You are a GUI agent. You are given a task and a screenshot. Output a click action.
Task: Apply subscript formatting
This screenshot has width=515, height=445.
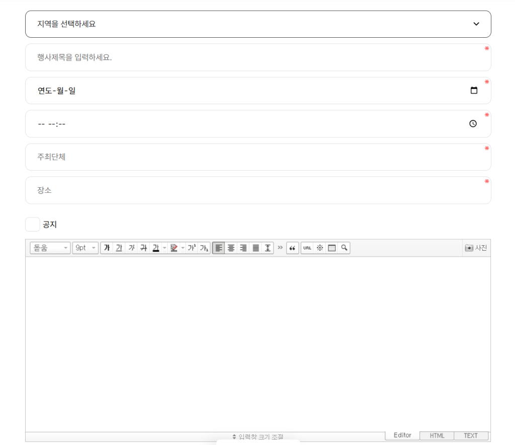coord(204,248)
